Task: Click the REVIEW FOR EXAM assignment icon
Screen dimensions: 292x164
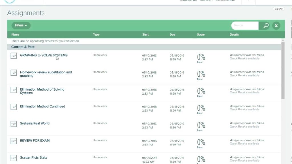Action: coord(13,141)
